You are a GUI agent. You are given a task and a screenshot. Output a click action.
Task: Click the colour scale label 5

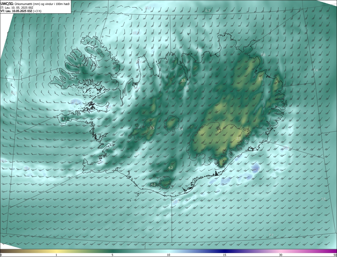click(x=112, y=255)
